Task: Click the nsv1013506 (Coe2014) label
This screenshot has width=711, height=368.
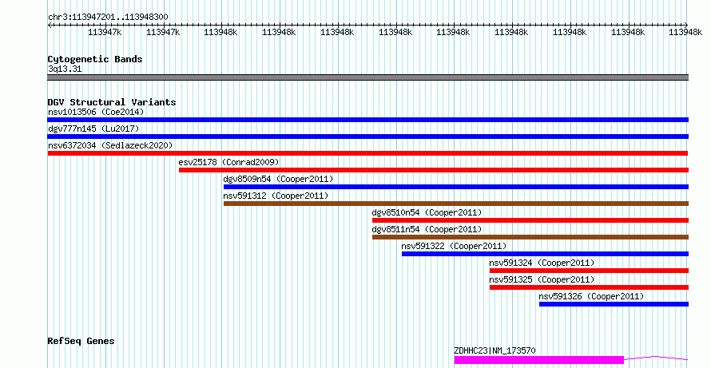Action: (96, 112)
